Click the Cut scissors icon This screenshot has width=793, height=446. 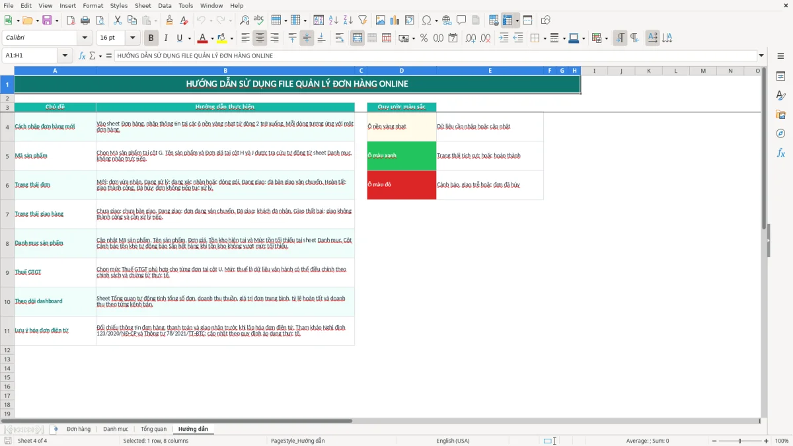[x=118, y=20]
